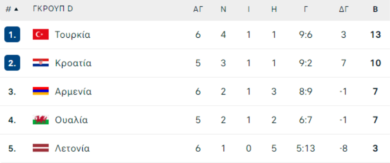The width and height of the screenshot is (390, 163).
Task: Click the Latvia flag icon
Action: (x=41, y=148)
